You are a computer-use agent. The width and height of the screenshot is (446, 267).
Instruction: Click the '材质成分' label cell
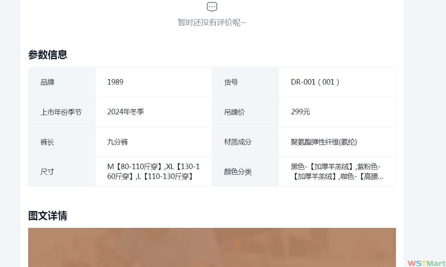237,142
